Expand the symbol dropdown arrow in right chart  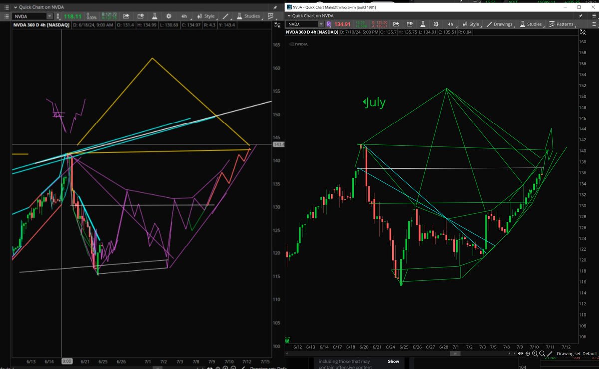coord(321,24)
